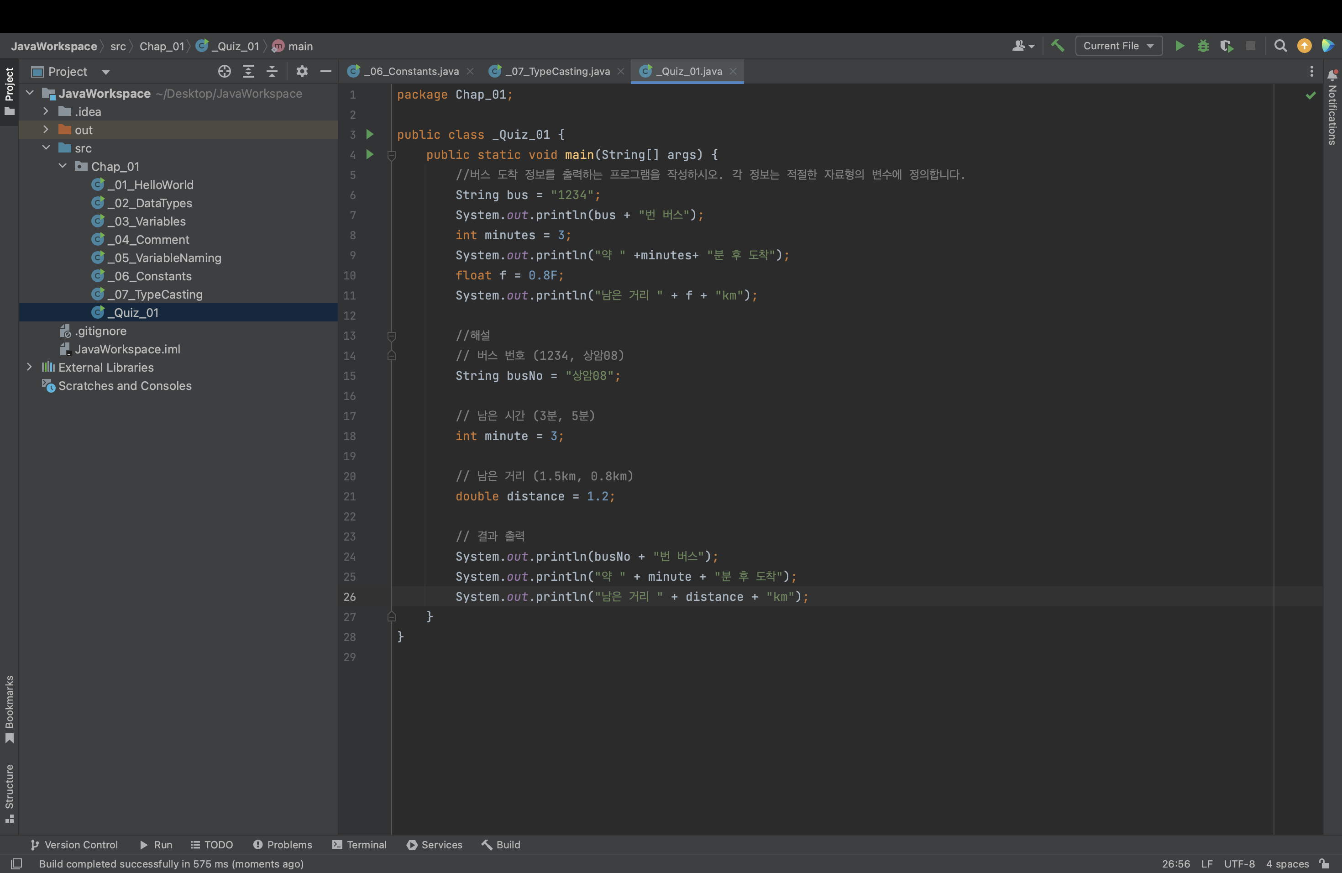Click the green Run button in toolbar
This screenshot has height=873, width=1342.
1179,46
